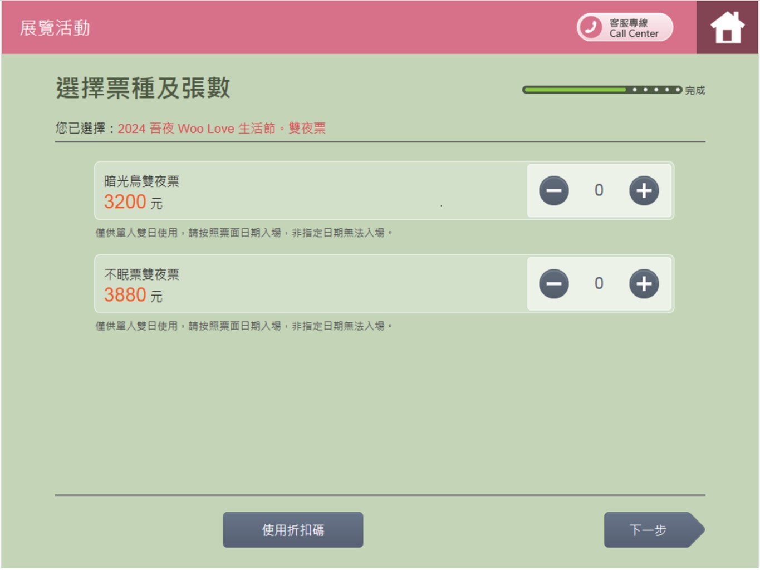The image size is (760, 570).
Task: Add one 不眠票雙夜票 ticket with plus icon
Action: (x=644, y=284)
